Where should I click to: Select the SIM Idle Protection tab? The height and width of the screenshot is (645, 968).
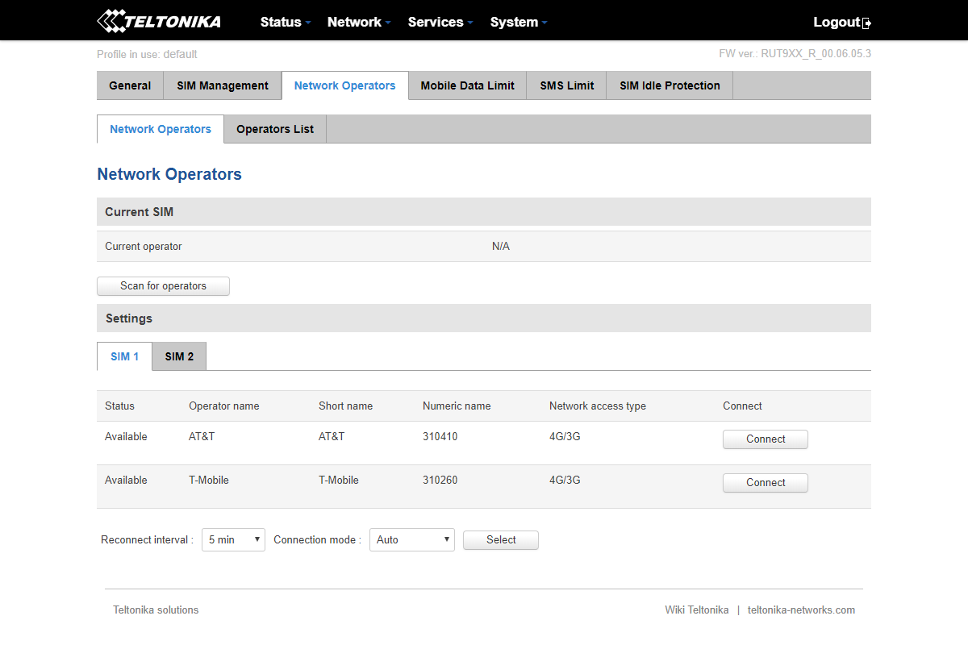coord(670,85)
